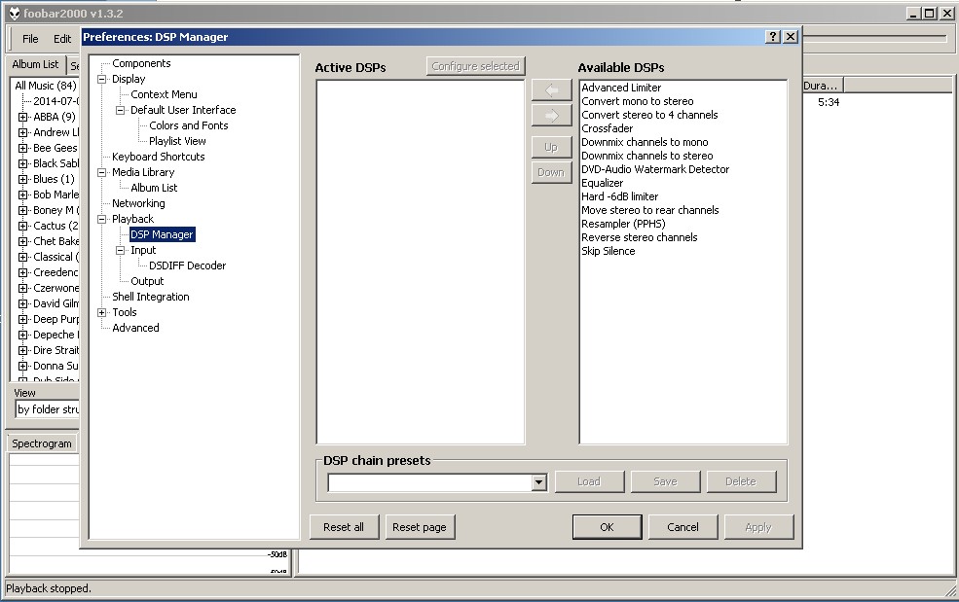The image size is (959, 602).
Task: Select Equalizer in Available DSPs
Action: [x=603, y=184]
